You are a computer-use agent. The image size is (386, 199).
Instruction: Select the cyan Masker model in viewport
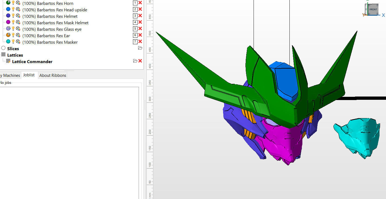click(357, 138)
